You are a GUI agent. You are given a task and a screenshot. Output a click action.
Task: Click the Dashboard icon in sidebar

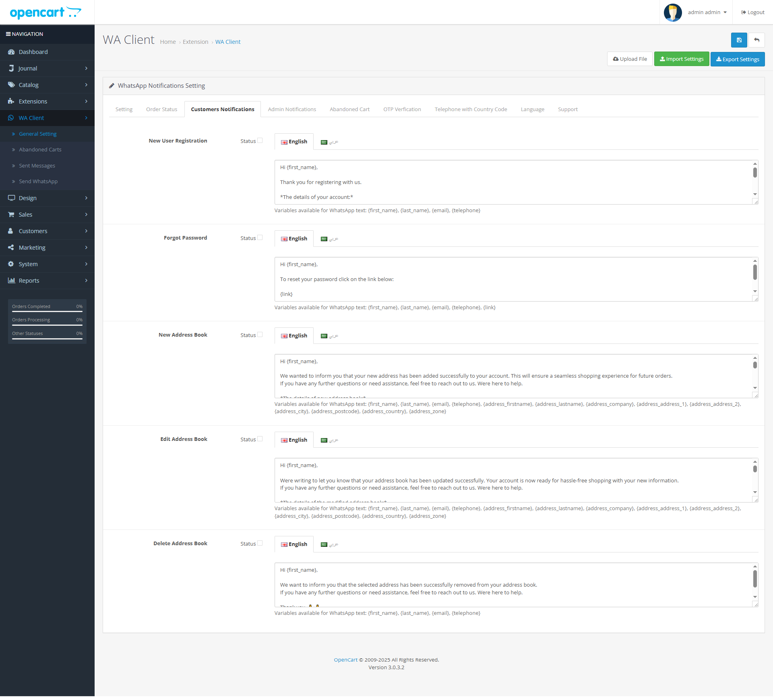click(11, 52)
